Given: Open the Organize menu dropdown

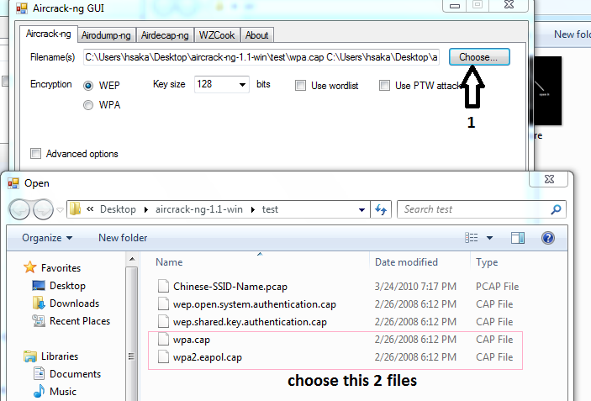Looking at the screenshot, I should click(47, 238).
